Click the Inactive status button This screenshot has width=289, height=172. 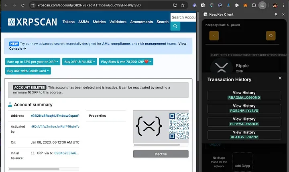[x=161, y=154]
